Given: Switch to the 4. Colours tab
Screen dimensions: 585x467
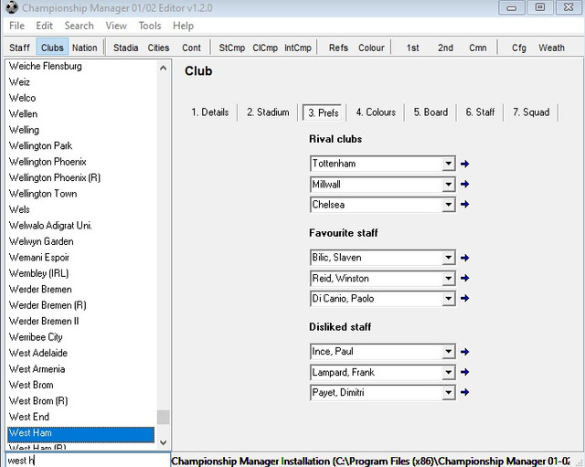Looking at the screenshot, I should tap(376, 112).
